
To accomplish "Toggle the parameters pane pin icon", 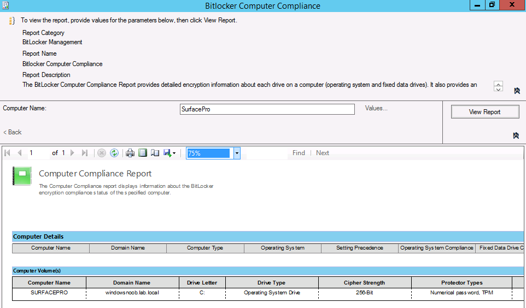I will tap(516, 135).
